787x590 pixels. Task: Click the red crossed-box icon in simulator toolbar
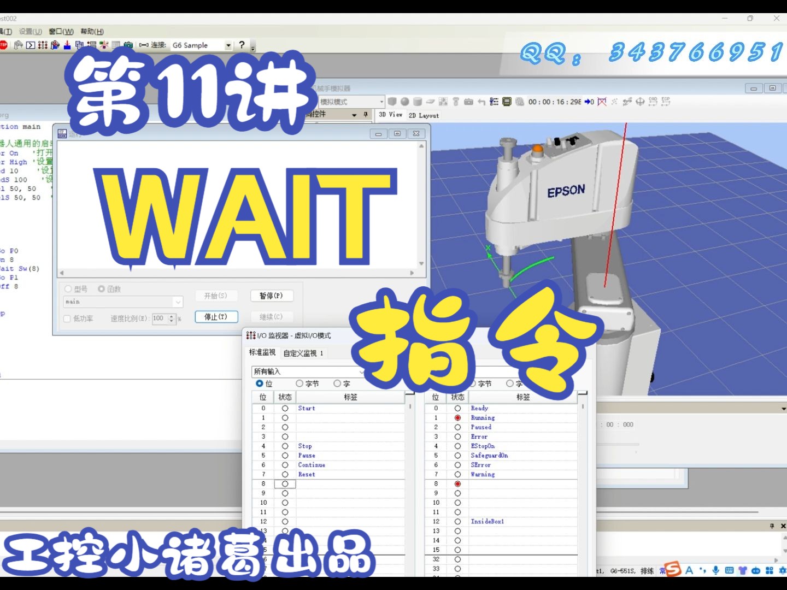coord(602,102)
